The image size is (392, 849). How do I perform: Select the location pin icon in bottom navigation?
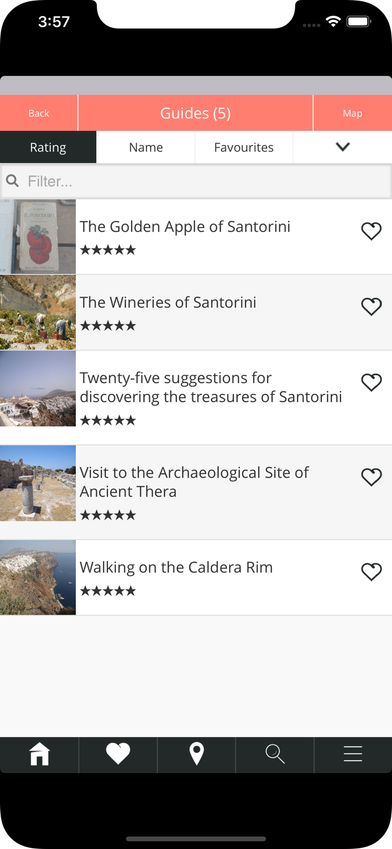tap(196, 754)
